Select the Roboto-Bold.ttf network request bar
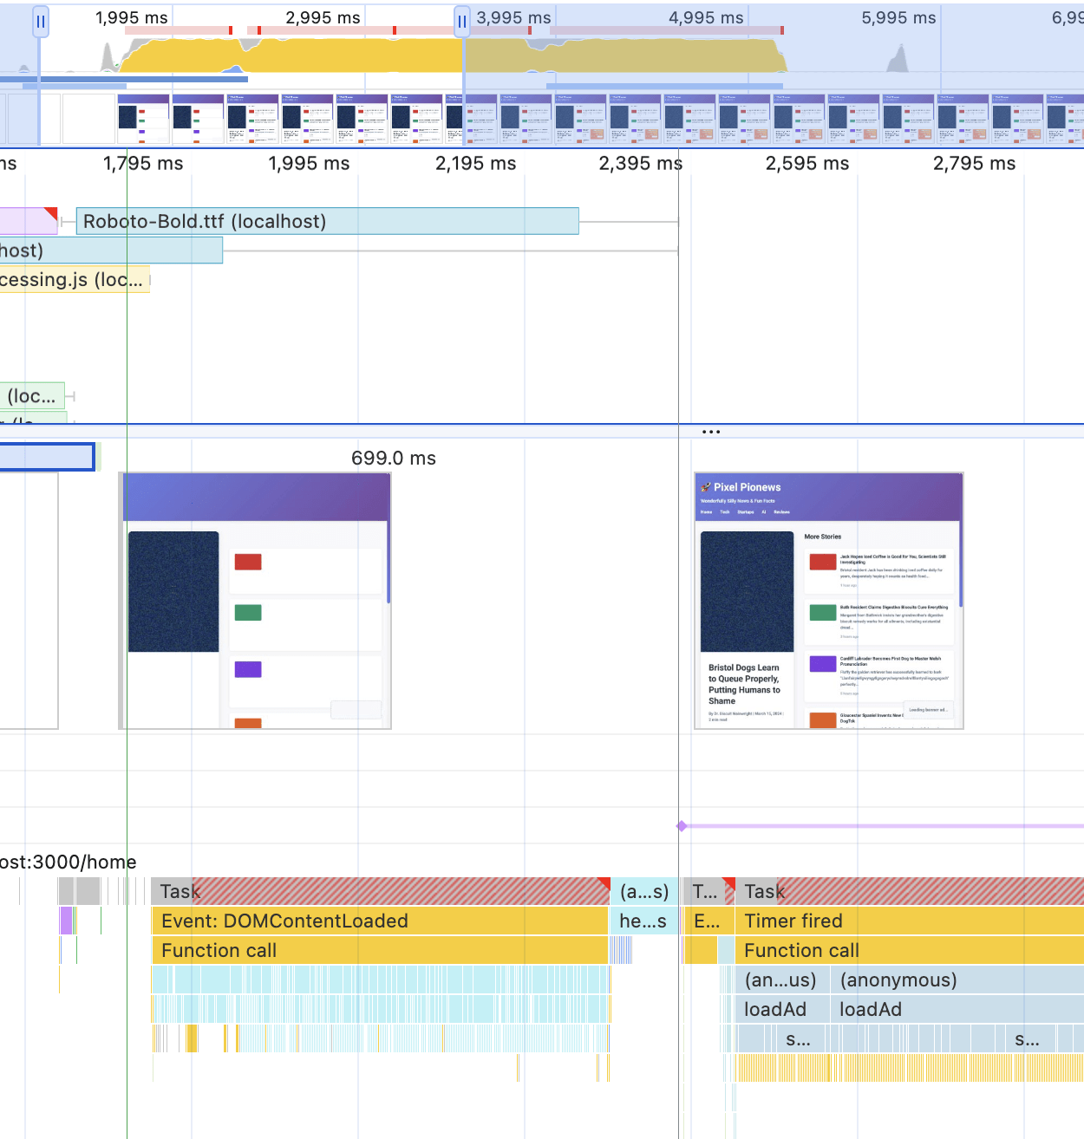This screenshot has height=1139, width=1084. coord(327,221)
